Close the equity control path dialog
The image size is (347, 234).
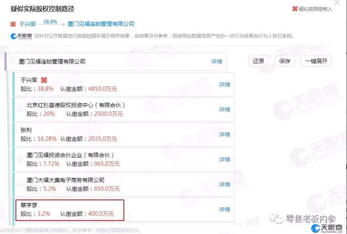(337, 2)
